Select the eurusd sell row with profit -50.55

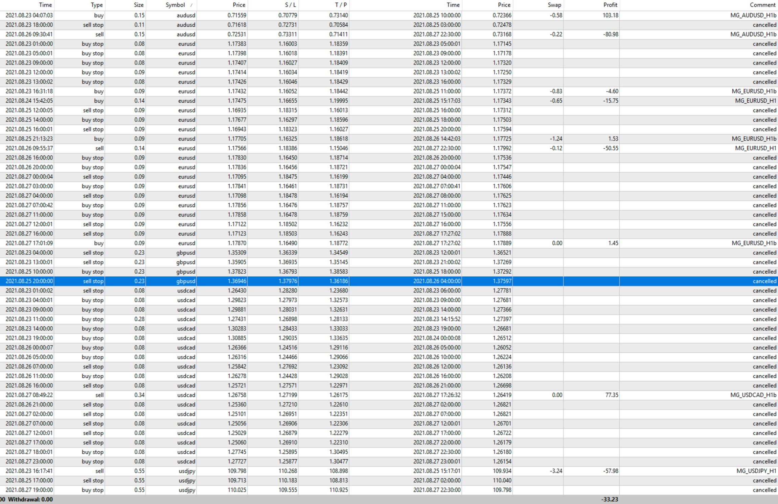tap(185, 148)
